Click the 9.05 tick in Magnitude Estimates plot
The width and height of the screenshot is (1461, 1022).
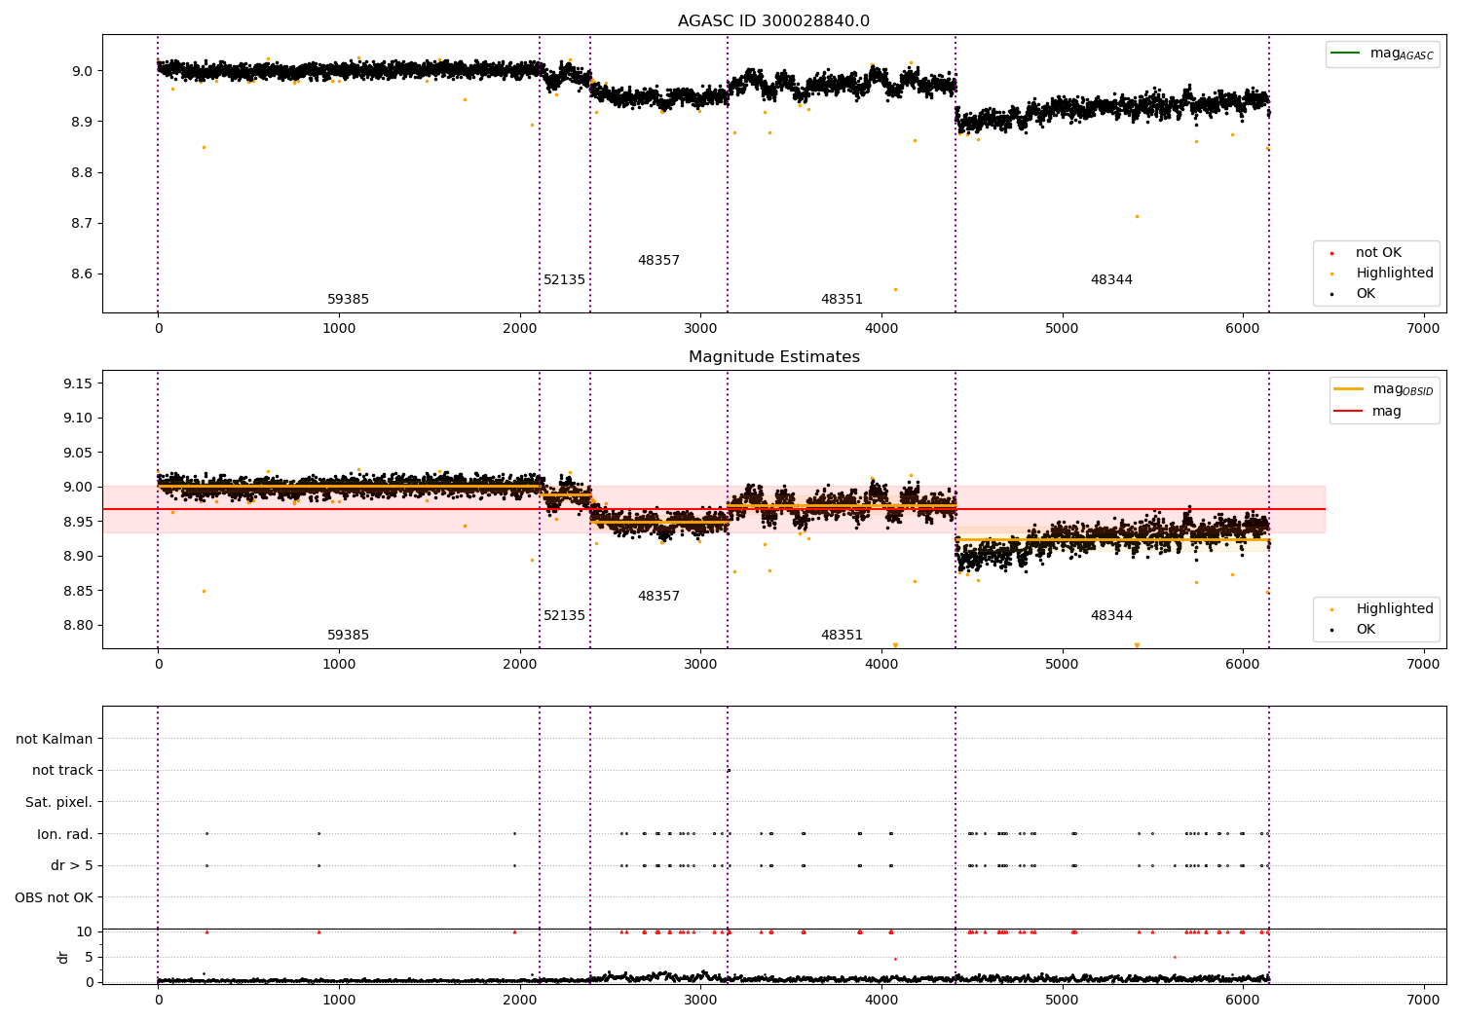(78, 454)
